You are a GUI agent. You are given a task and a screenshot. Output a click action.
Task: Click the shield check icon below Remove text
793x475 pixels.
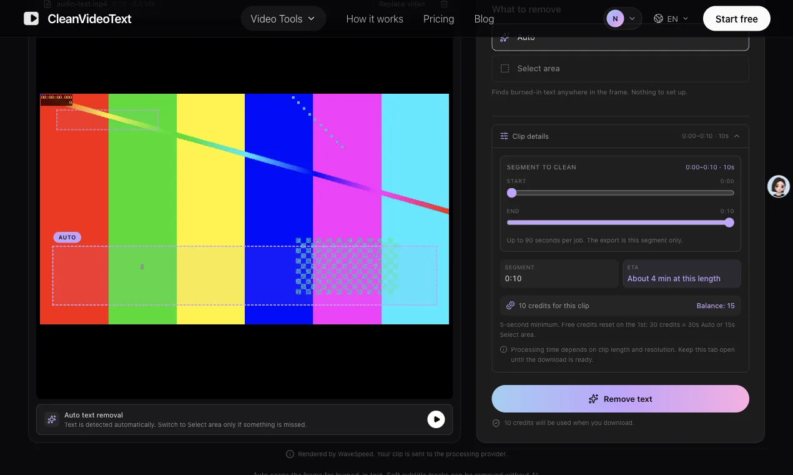[496, 423]
